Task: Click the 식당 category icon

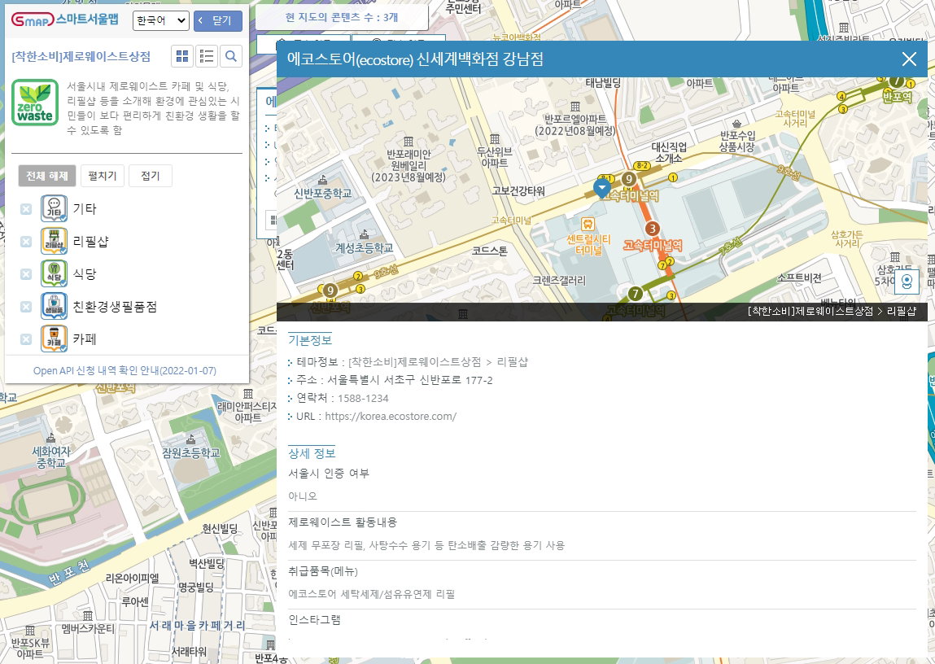Action: pos(54,274)
